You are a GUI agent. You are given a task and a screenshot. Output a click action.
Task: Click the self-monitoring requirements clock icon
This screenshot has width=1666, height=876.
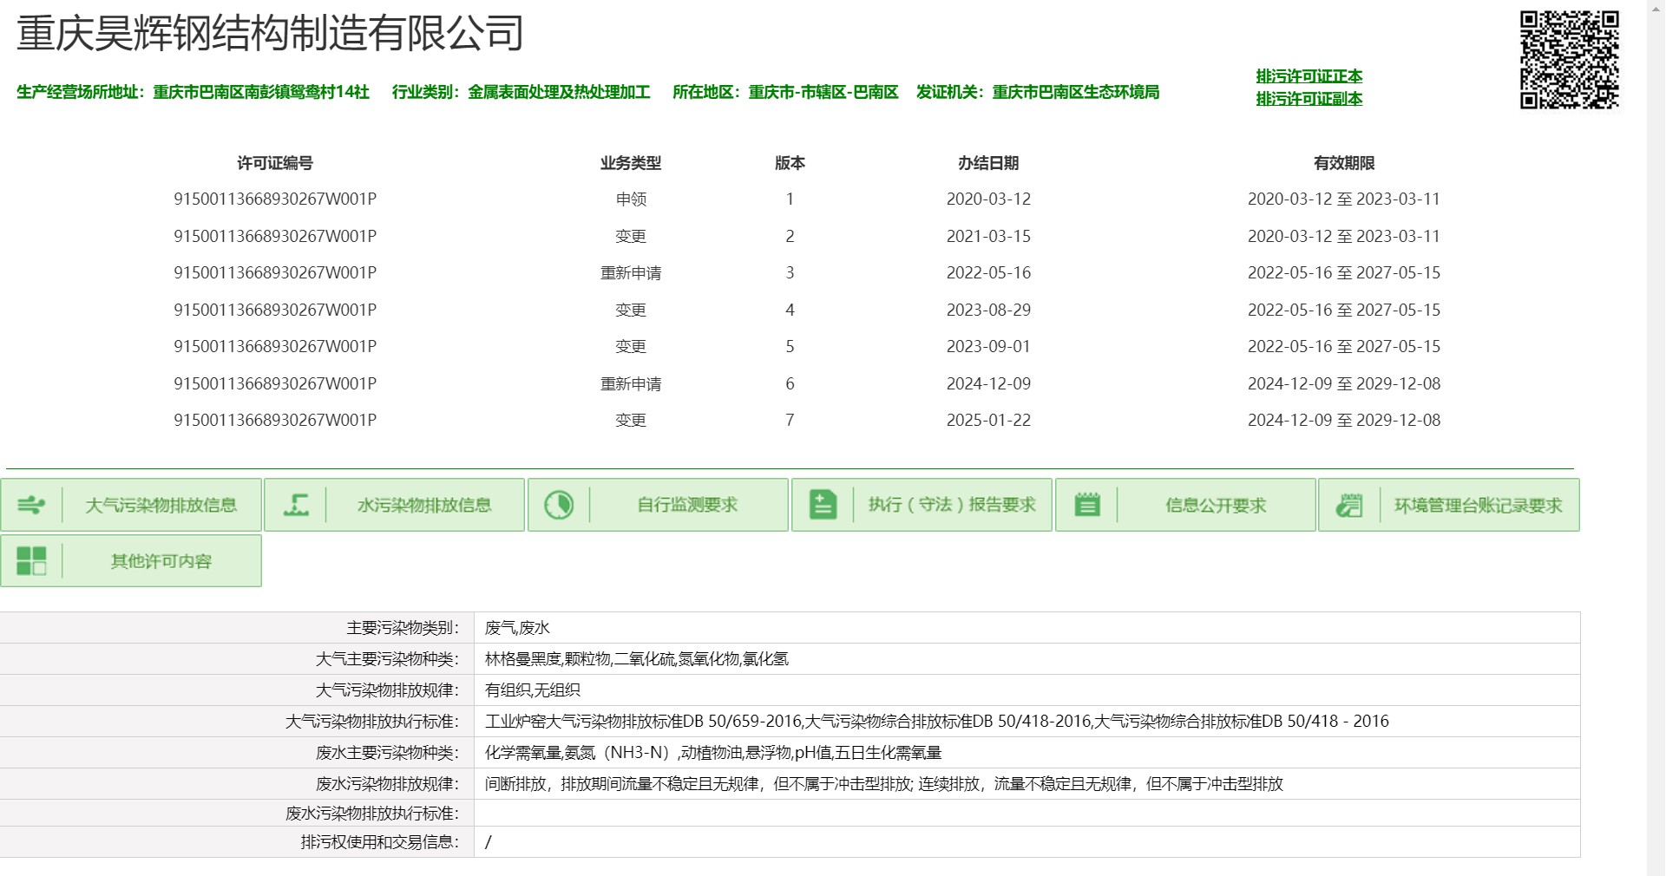(559, 505)
